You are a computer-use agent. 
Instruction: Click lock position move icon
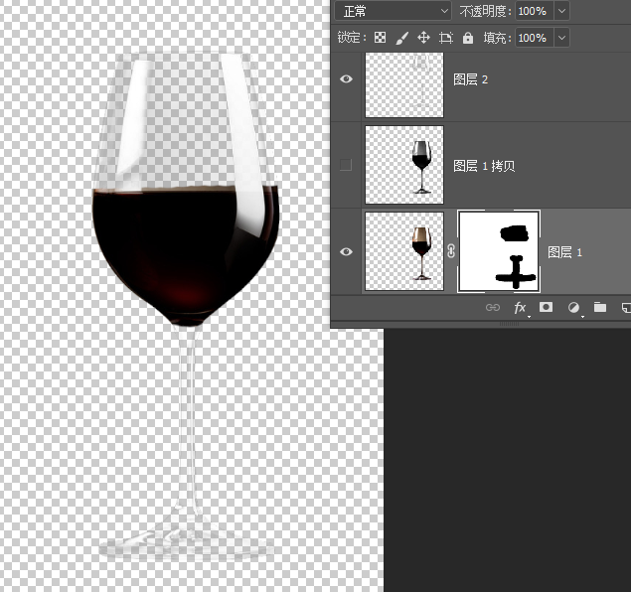pos(423,38)
